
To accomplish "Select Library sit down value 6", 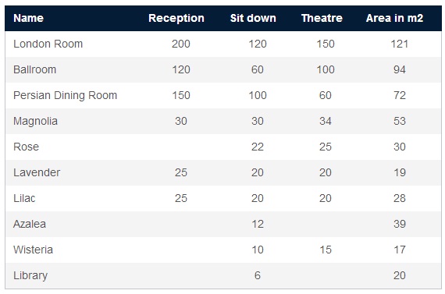I will [x=258, y=275].
